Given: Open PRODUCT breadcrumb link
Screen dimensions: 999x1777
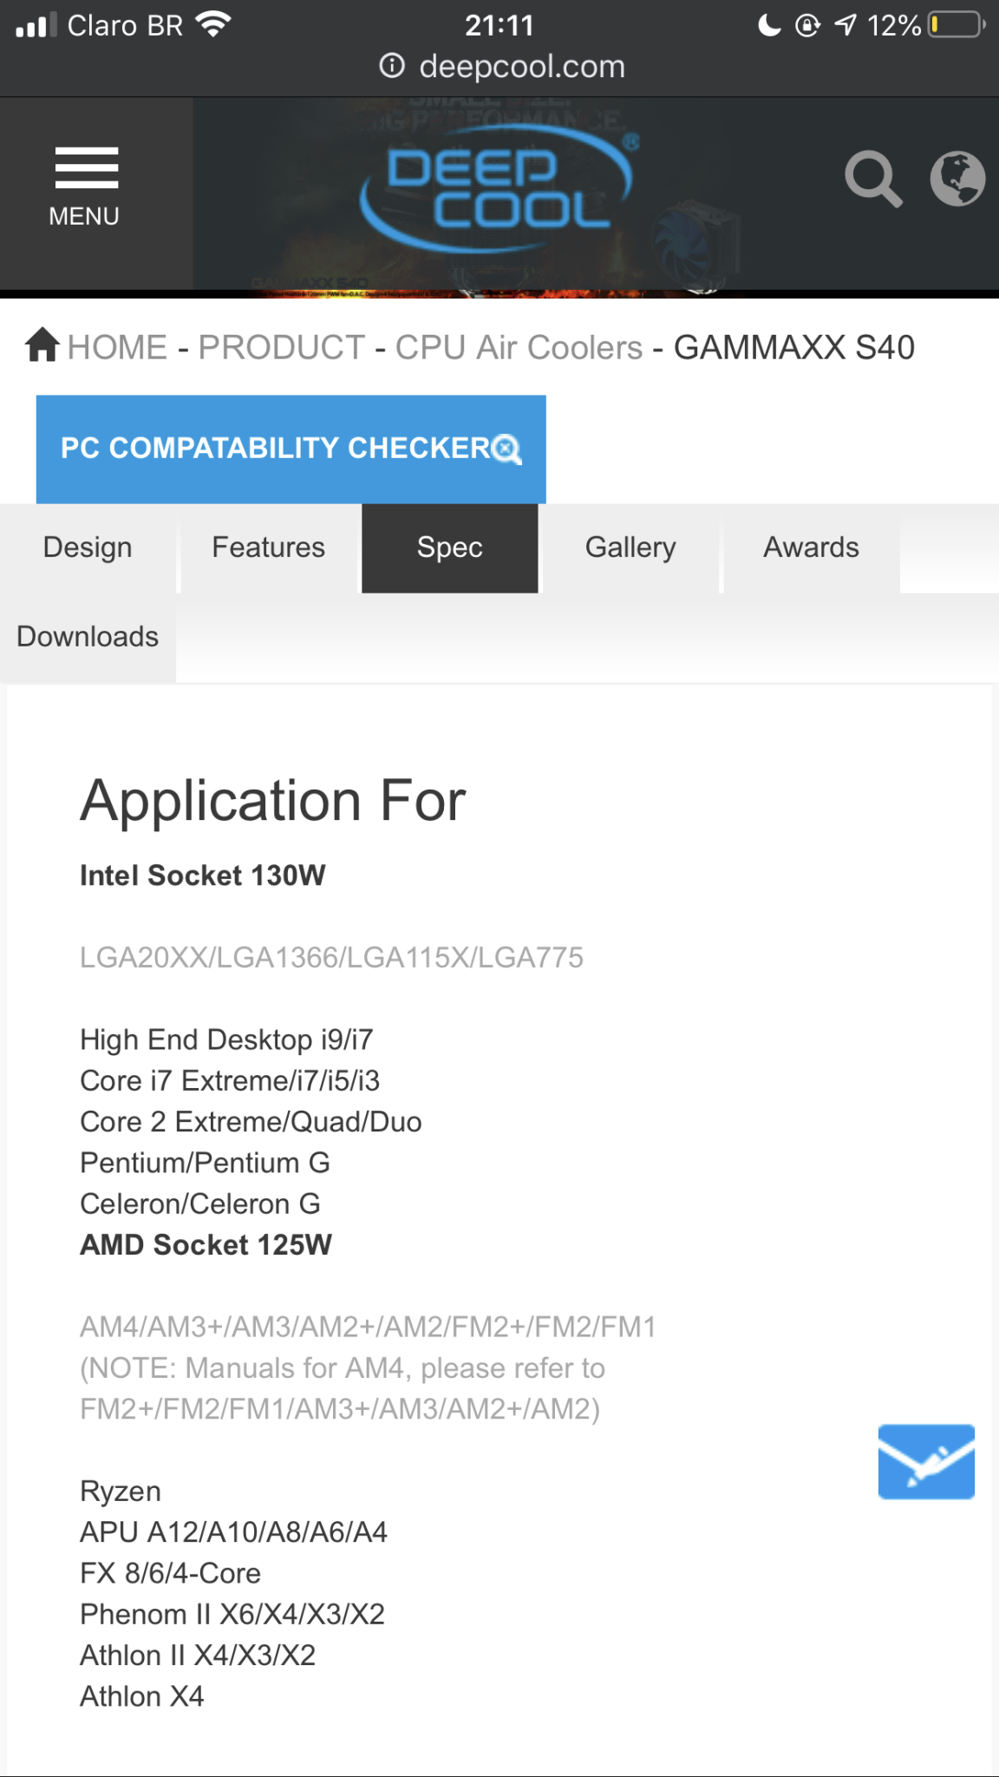Looking at the screenshot, I should coord(282,348).
